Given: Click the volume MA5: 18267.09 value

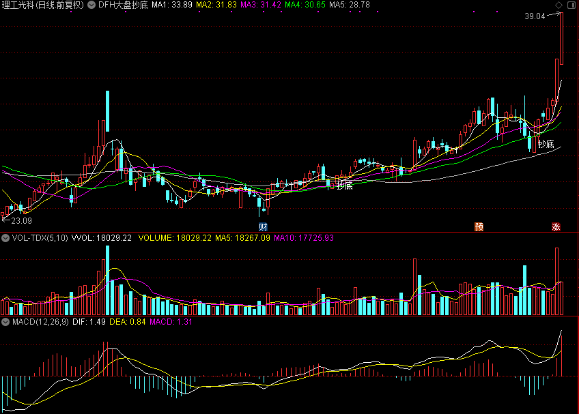Looking at the screenshot, I should tap(242, 238).
